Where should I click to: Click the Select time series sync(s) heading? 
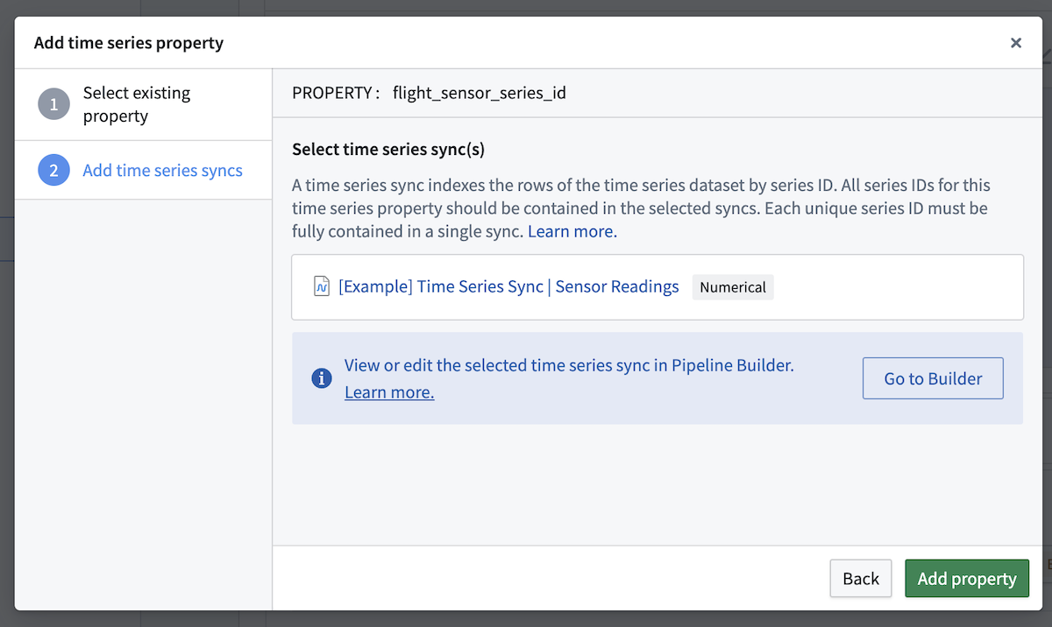(x=388, y=149)
